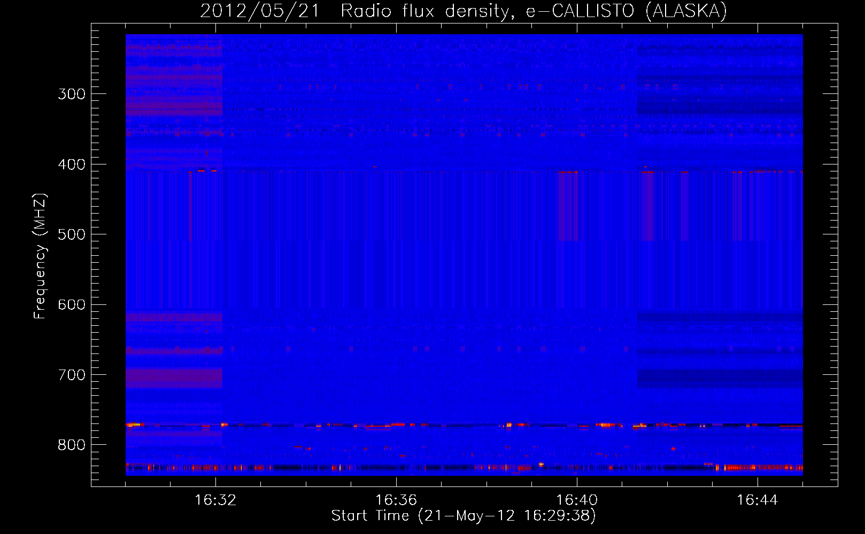The image size is (865, 534).
Task: Click the 800 frequency tick label
Action: [x=72, y=445]
